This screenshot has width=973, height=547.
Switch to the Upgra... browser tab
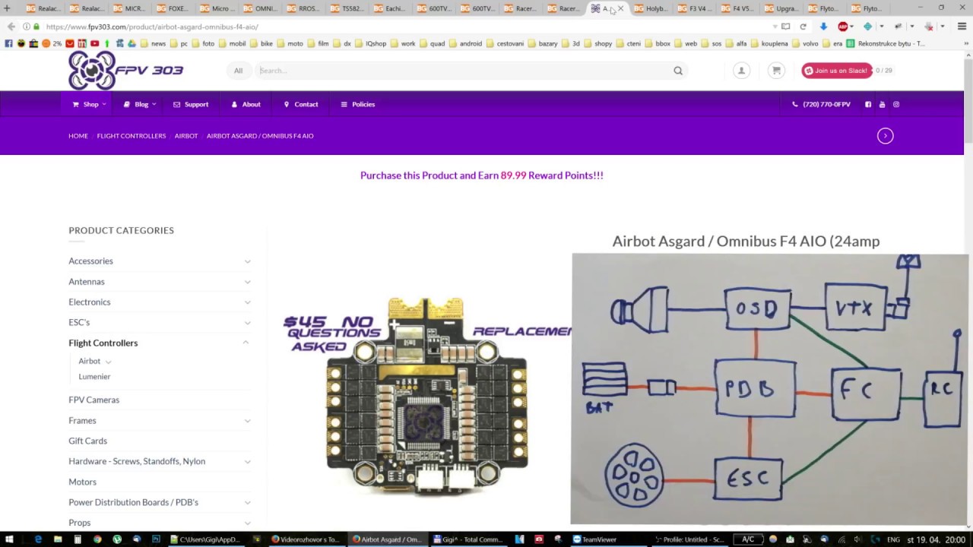pyautogui.click(x=781, y=8)
